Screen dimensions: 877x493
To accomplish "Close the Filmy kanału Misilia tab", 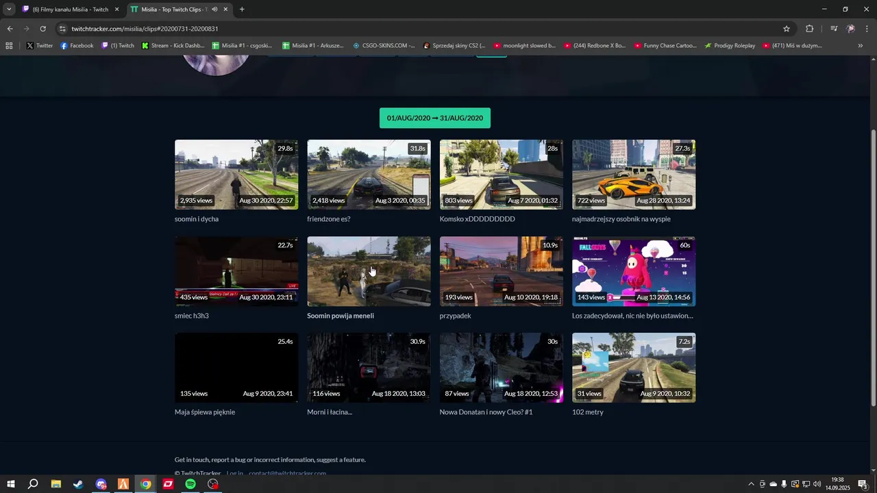I will pyautogui.click(x=117, y=10).
